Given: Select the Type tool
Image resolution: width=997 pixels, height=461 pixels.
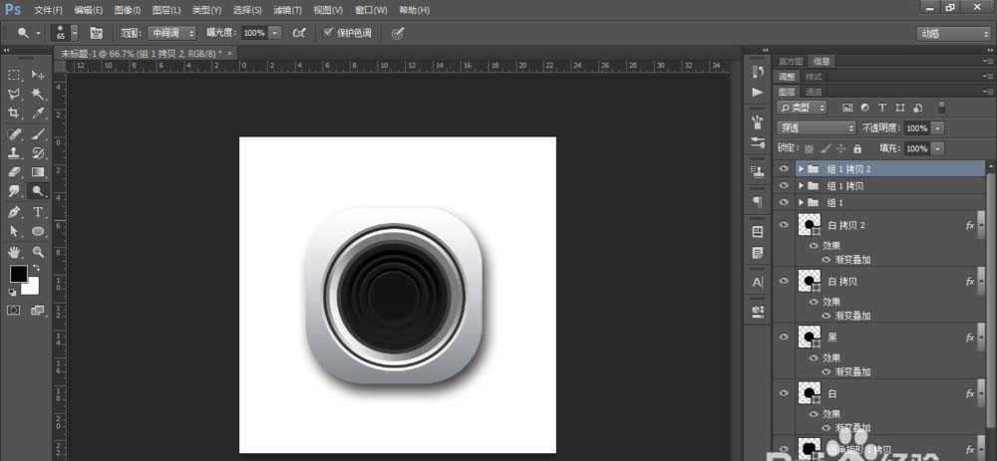Looking at the screenshot, I should pos(39,212).
